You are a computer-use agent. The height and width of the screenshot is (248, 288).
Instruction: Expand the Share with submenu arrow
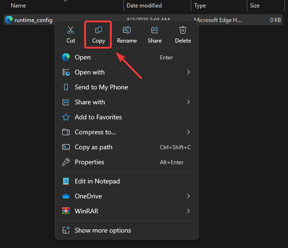(188, 102)
